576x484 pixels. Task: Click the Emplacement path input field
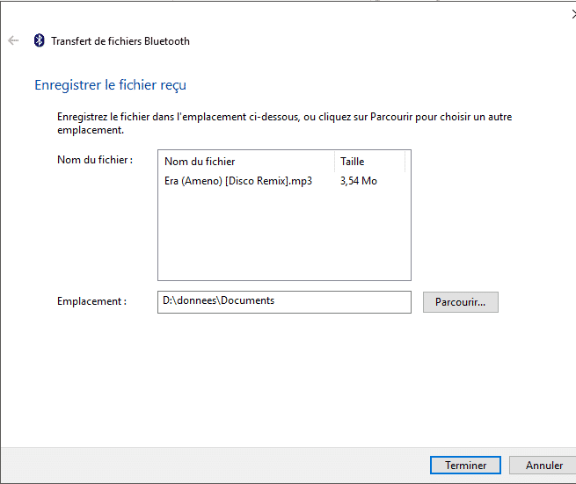284,302
